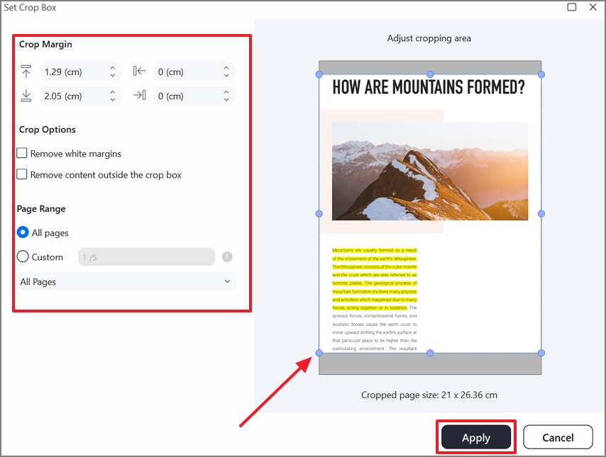Image resolution: width=606 pixels, height=457 pixels.
Task: Click the warning icon beside the custom range field
Action: pos(227,256)
